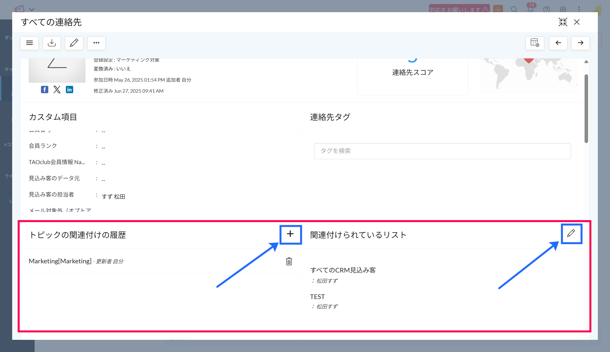610x352 pixels.
Task: Go to previous contact with left arrow
Action: (x=558, y=43)
